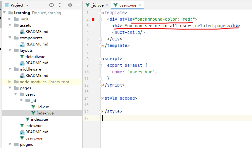Screen dimensions: 252x148
Task: Collapse the pages folder arrow
Action: pos(10,88)
